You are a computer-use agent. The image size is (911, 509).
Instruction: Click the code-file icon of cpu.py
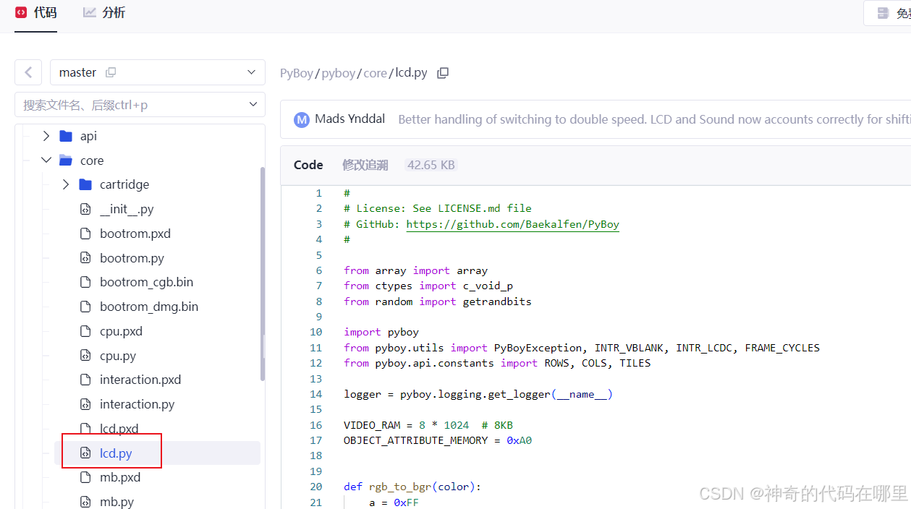[85, 356]
